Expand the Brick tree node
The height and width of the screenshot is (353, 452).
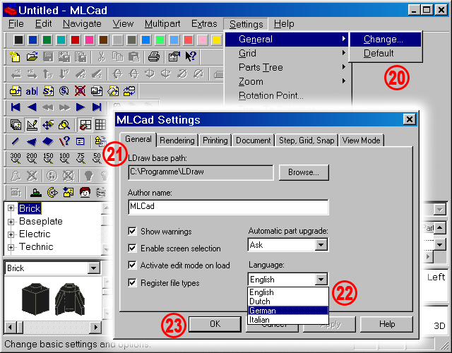[11, 208]
